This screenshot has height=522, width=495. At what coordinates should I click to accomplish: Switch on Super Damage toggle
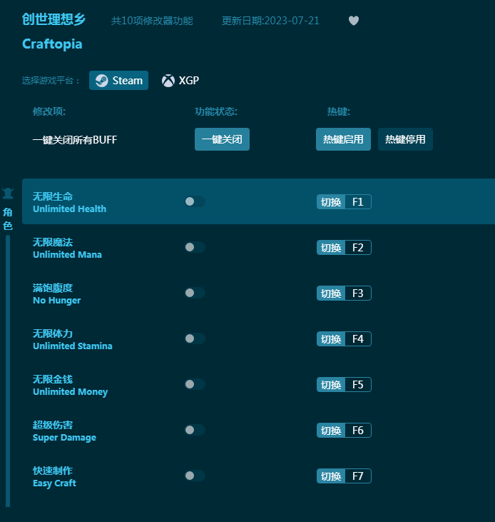[x=195, y=430]
